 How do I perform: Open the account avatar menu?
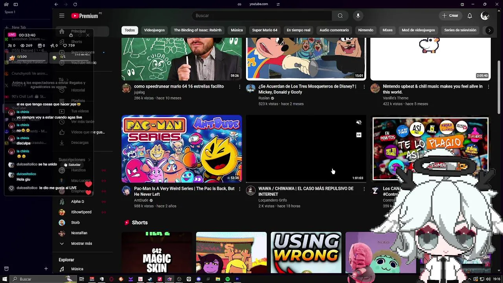(485, 16)
